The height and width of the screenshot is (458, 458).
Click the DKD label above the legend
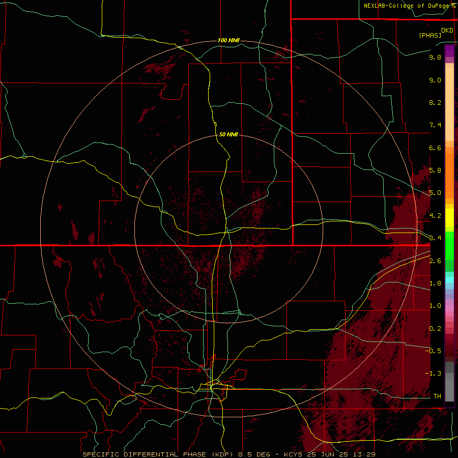(447, 31)
